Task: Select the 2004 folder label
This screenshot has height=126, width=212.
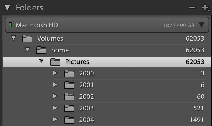Action: click(x=86, y=120)
